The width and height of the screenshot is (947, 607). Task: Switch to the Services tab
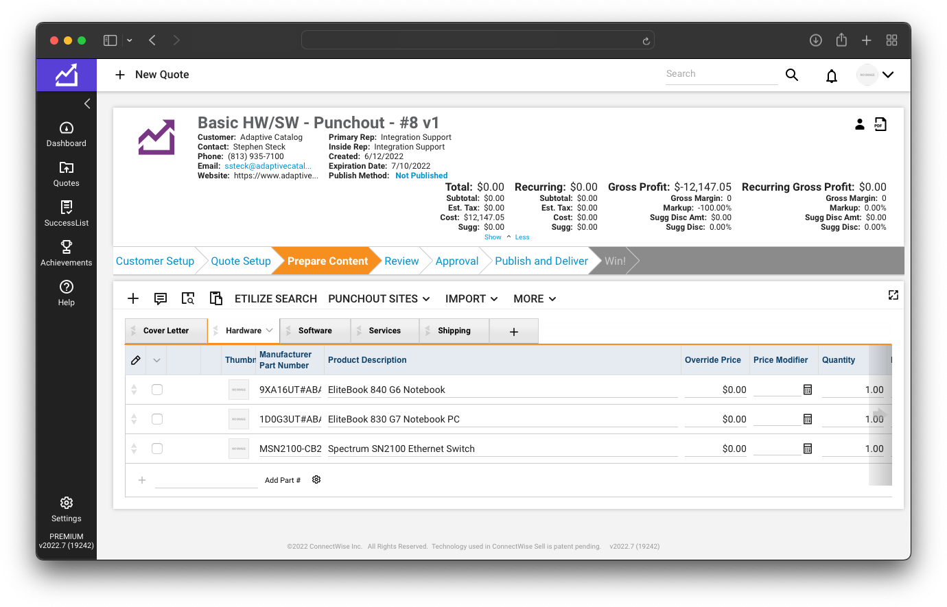(385, 331)
